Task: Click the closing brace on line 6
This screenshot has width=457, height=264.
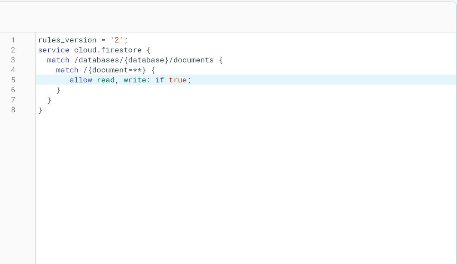Action: pos(58,90)
